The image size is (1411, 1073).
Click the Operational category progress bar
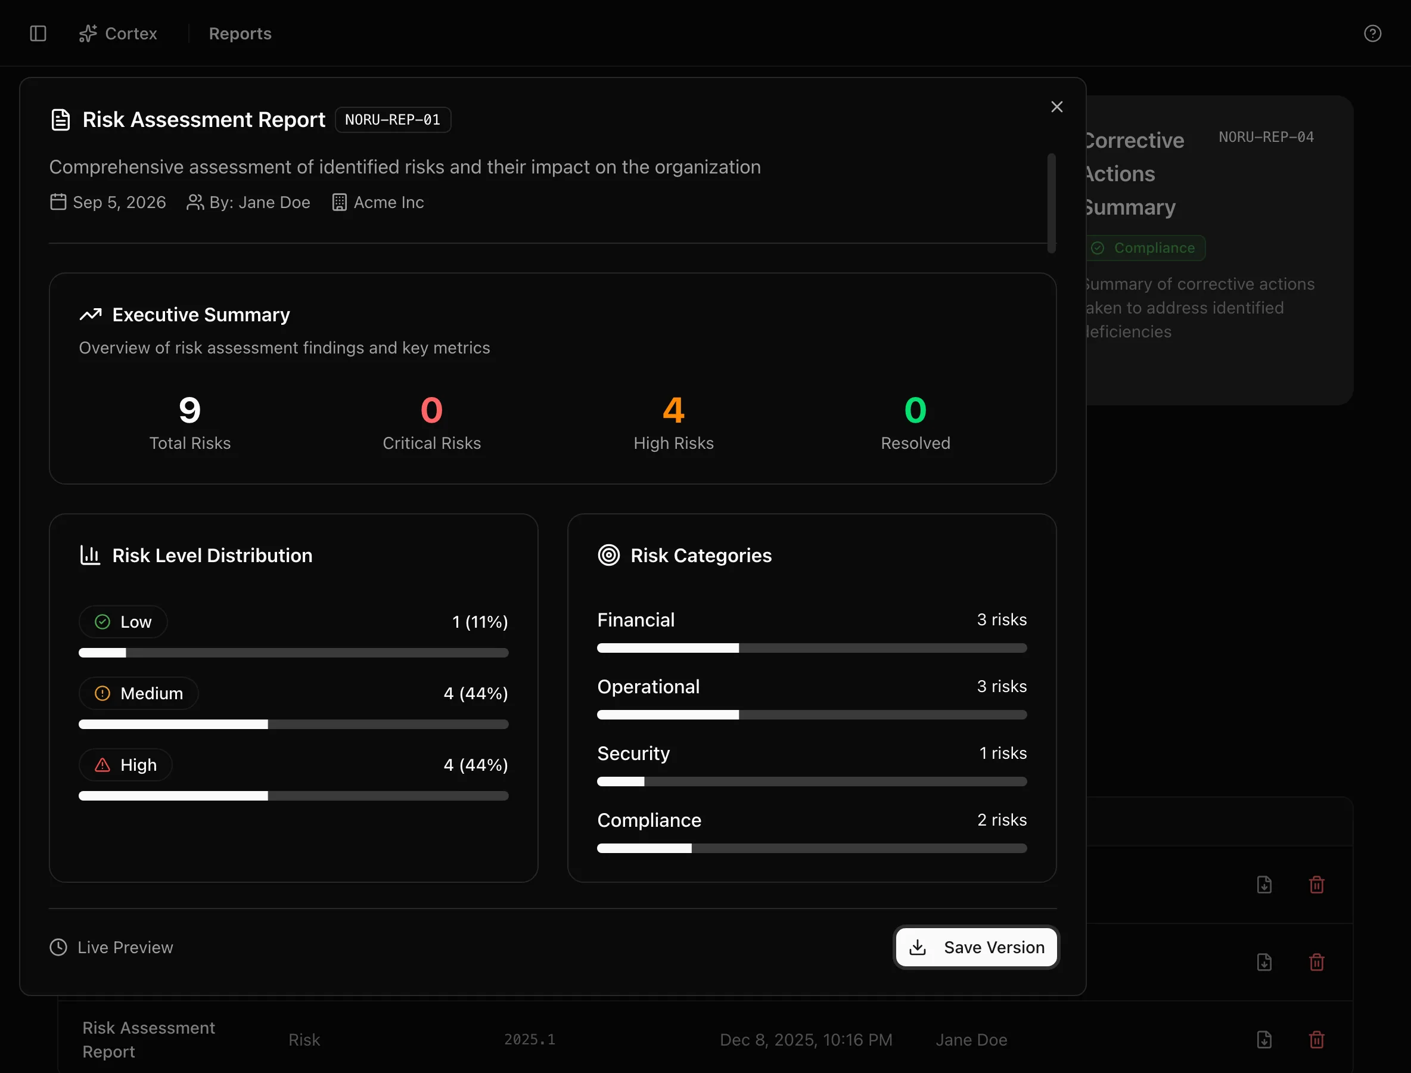coord(812,715)
